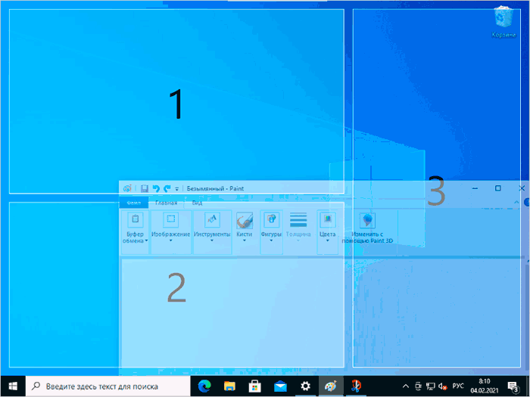530x397 pixels.
Task: Click the muted volume tray icon
Action: [x=442, y=386]
